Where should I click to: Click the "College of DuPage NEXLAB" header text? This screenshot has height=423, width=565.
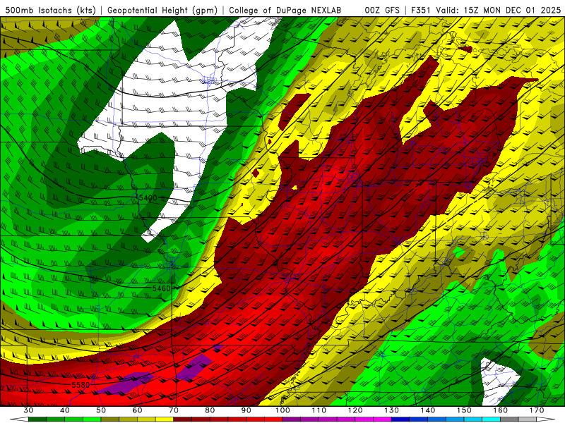(x=285, y=11)
